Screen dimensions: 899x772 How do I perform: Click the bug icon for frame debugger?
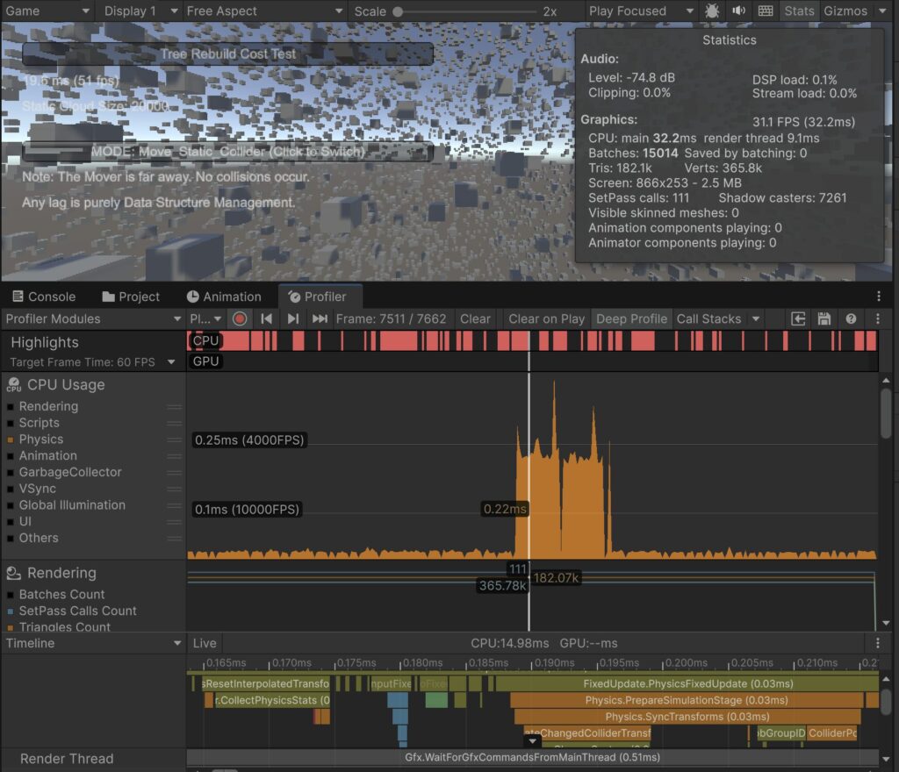[x=712, y=11]
